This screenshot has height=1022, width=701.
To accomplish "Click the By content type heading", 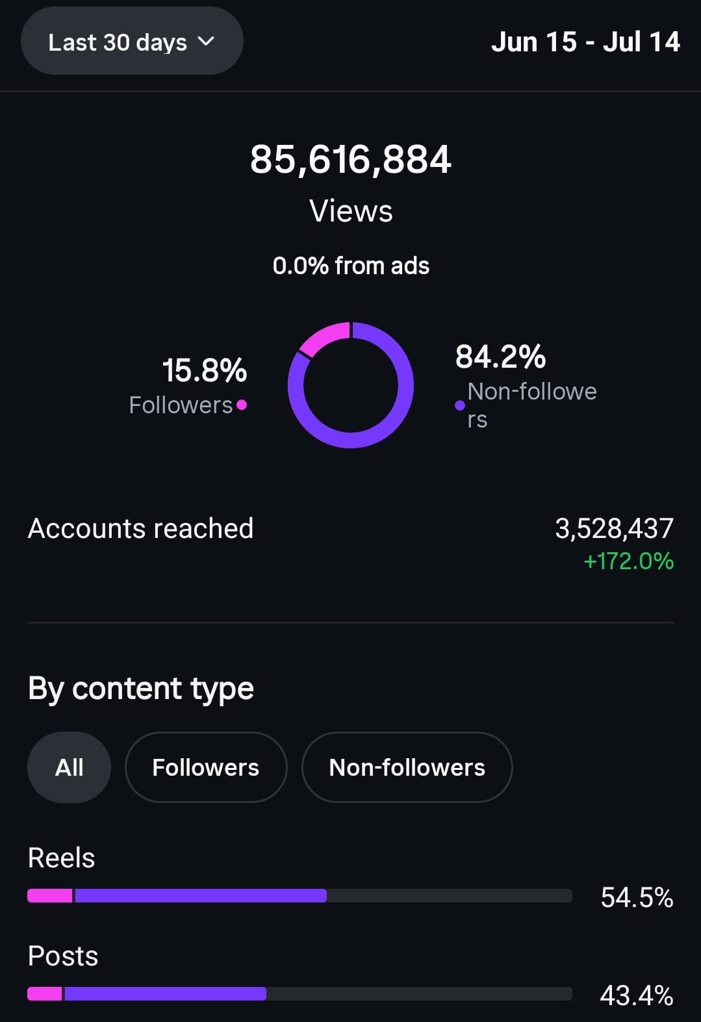I will point(141,689).
